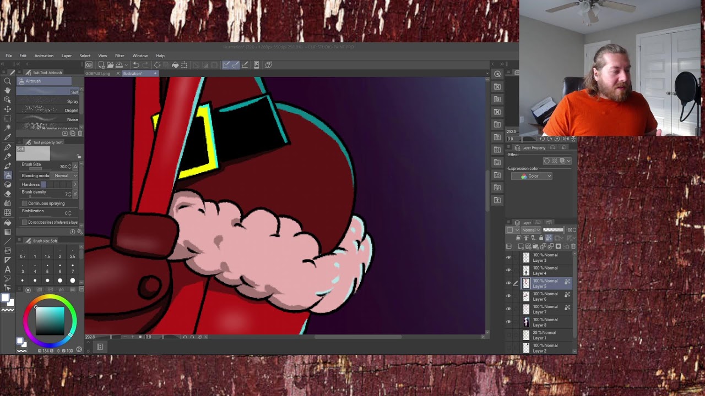Select the Ruler tool
This screenshot has width=705, height=396.
[8, 260]
